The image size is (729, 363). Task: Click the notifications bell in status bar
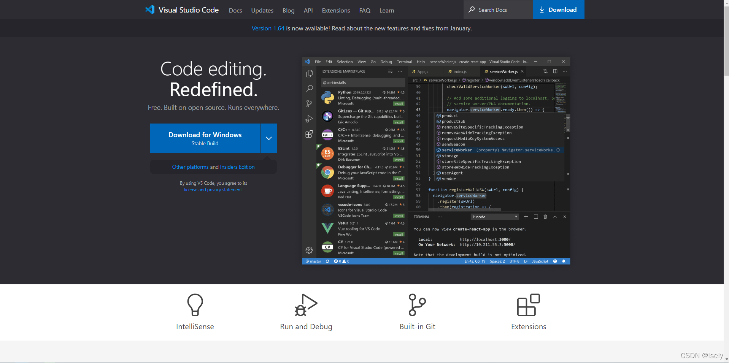point(564,261)
